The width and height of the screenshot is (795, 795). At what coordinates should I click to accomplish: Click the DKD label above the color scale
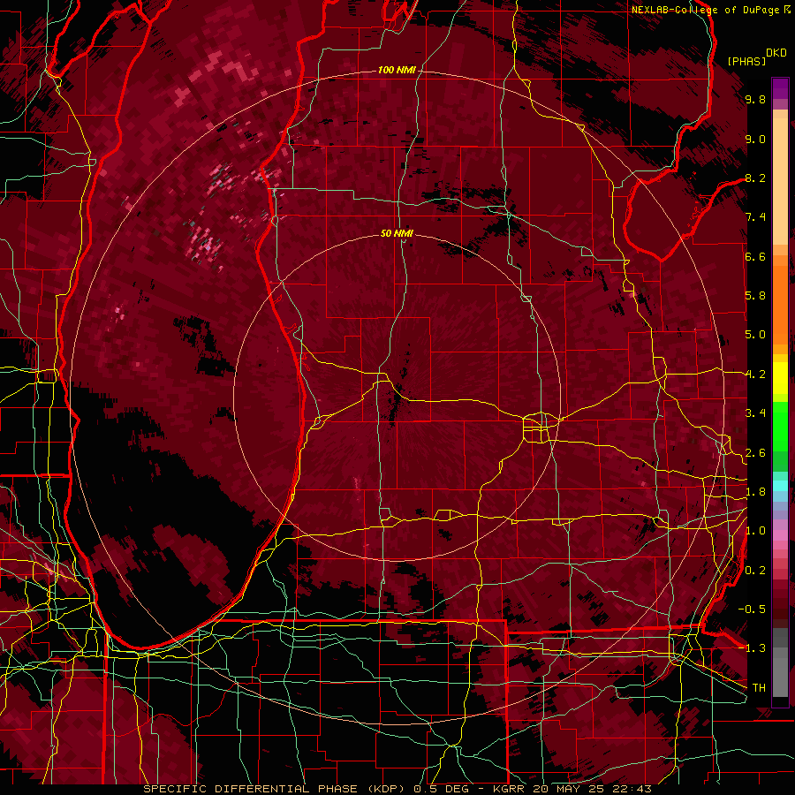776,53
